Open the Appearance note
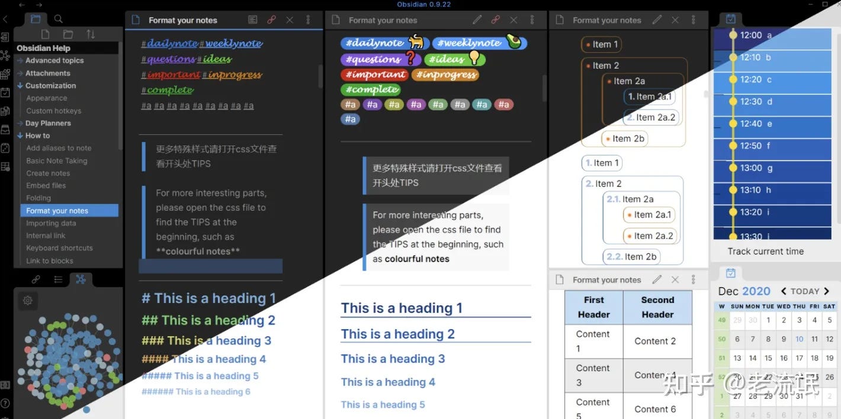 click(46, 98)
